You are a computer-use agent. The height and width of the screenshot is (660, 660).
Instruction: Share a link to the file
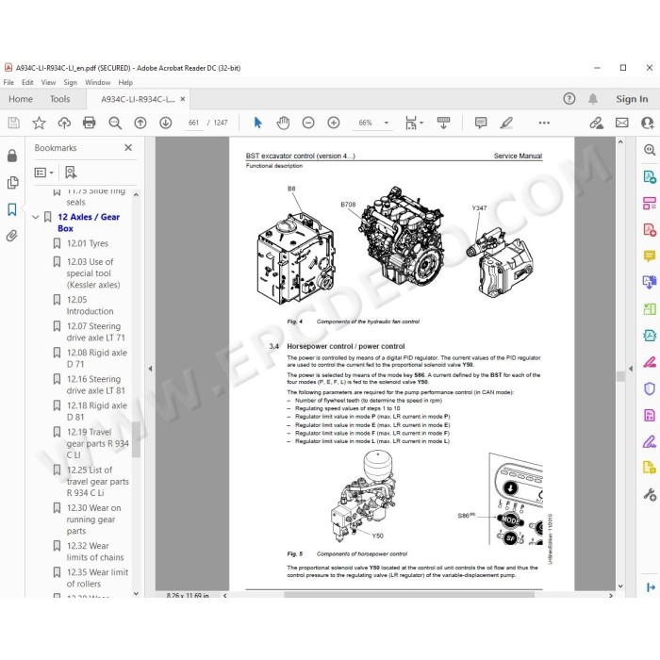[596, 123]
